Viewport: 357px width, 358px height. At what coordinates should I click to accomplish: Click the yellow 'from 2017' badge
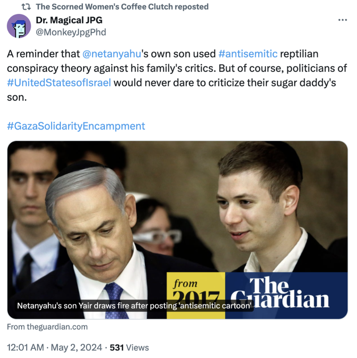196,295
